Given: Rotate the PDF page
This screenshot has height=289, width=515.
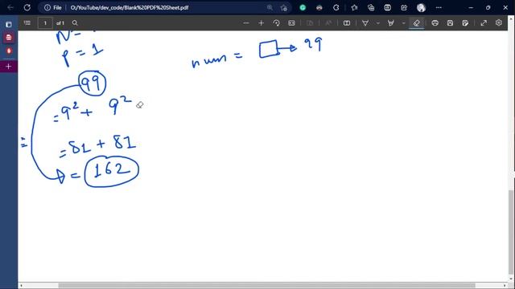Looking at the screenshot, I should (x=276, y=23).
